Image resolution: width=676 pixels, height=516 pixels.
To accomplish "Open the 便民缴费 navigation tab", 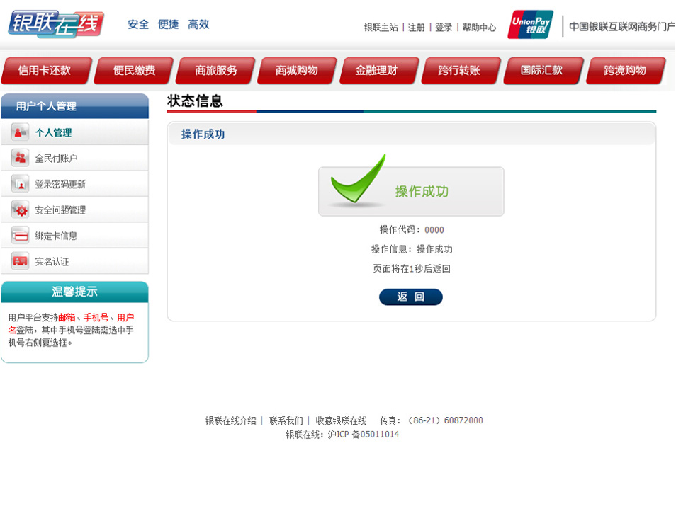I will pos(134,70).
